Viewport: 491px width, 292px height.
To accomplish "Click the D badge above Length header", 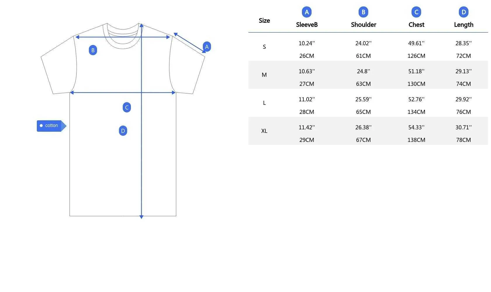I will 464,12.
